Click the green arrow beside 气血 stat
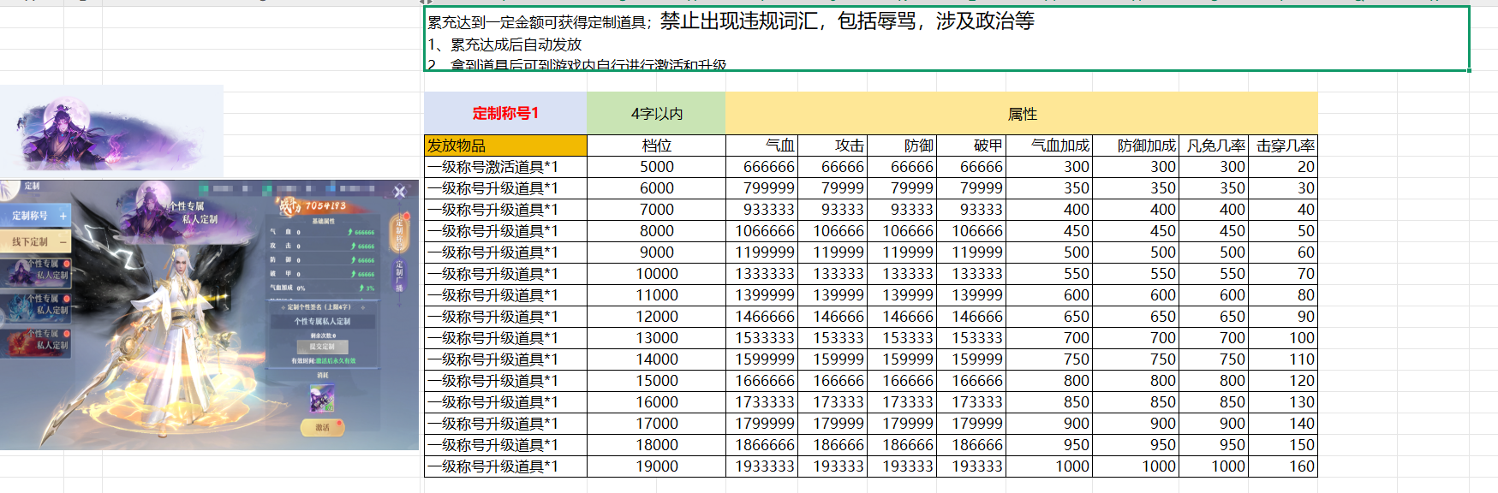 click(x=350, y=232)
